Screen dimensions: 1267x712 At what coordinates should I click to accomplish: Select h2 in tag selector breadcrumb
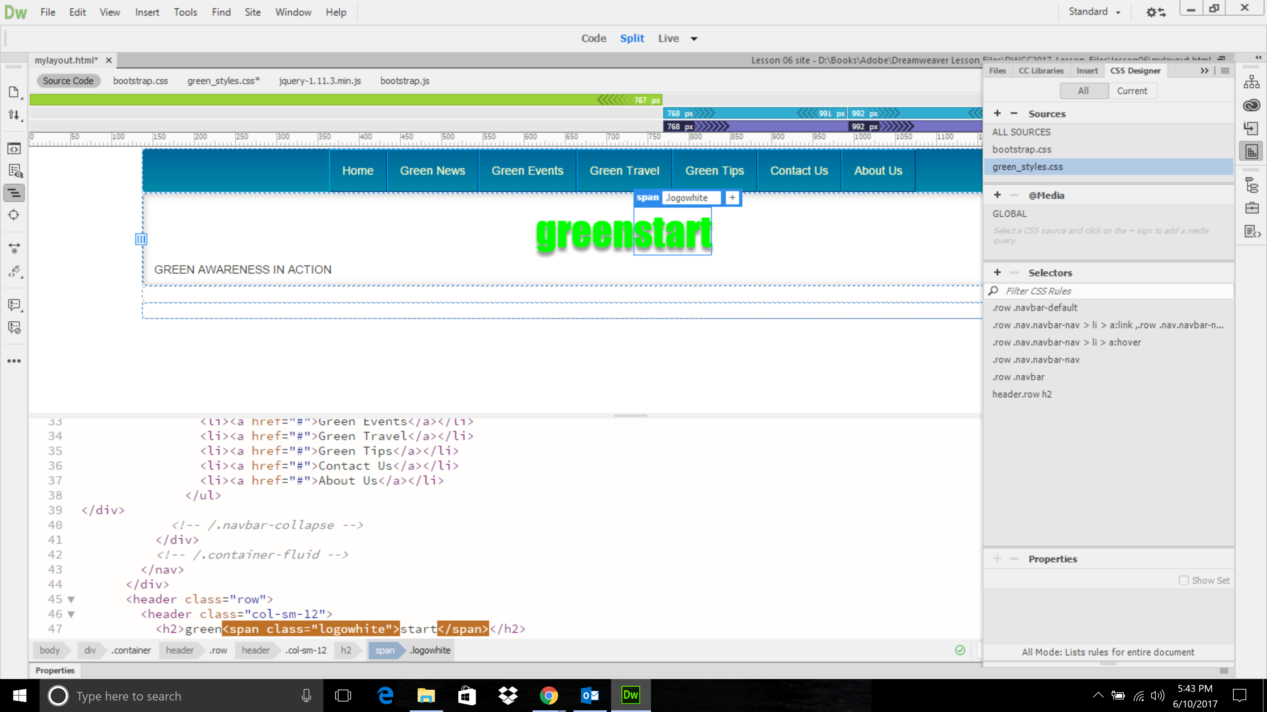click(346, 650)
